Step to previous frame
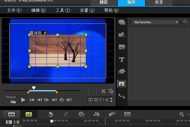Image resolution: width=190 pixels, height=127 pixels. coord(39,100)
